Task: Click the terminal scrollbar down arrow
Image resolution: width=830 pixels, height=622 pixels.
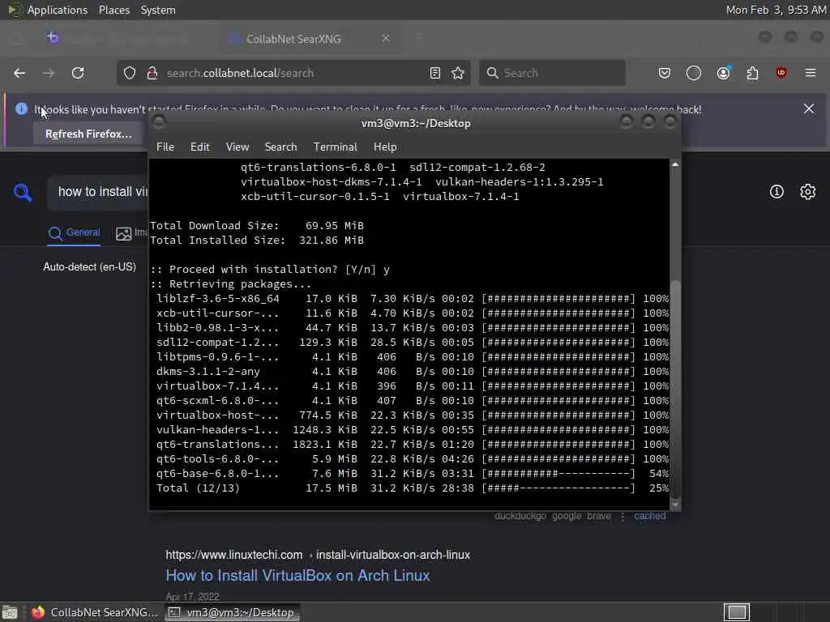Action: [x=675, y=505]
